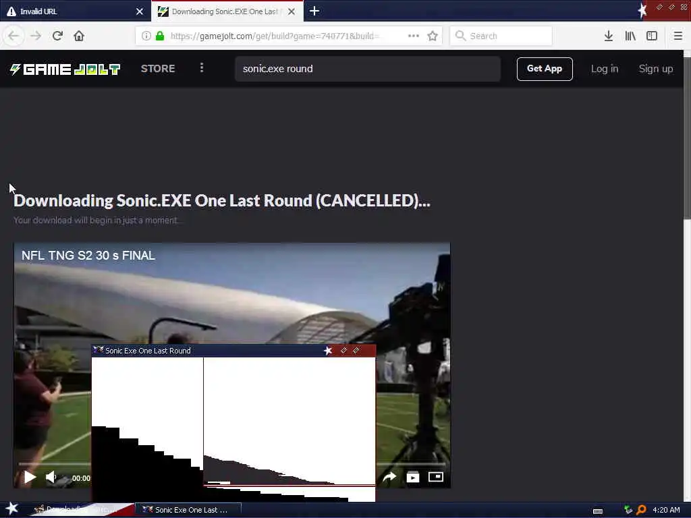Bookmark this page with the star icon
Viewport: 691px width, 518px height.
[433, 36]
